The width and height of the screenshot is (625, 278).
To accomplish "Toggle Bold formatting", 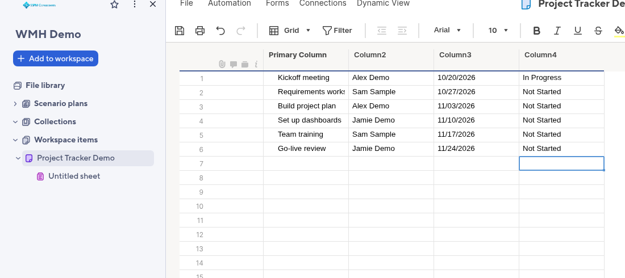I will pyautogui.click(x=536, y=31).
